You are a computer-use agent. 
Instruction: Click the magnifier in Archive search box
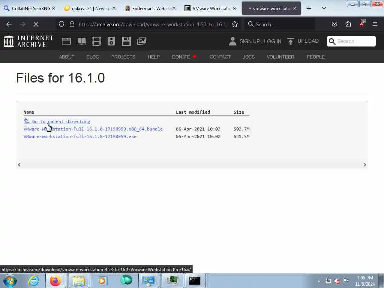(332, 41)
